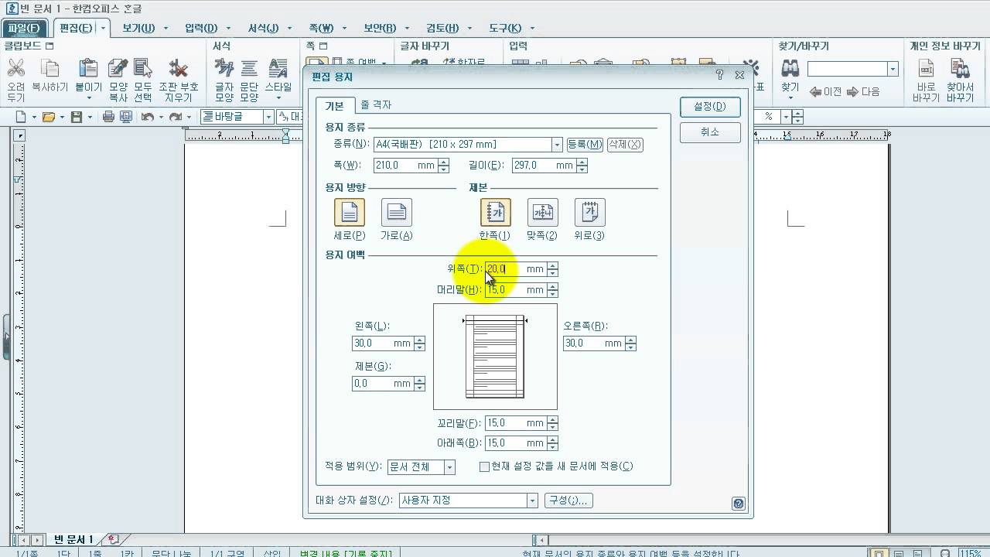Check 현재 설정 값을 새 문서에 적용

484,466
